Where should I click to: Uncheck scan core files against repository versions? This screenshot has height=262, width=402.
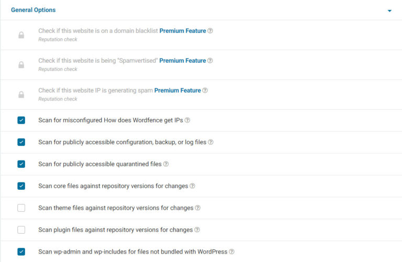(x=21, y=186)
